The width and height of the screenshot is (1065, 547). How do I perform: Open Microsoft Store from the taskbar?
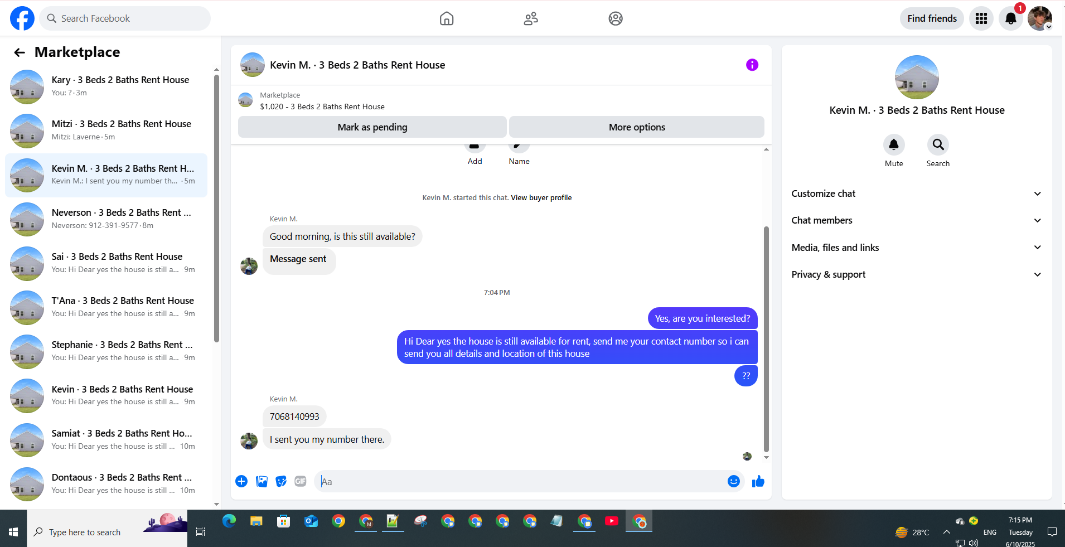click(x=284, y=521)
